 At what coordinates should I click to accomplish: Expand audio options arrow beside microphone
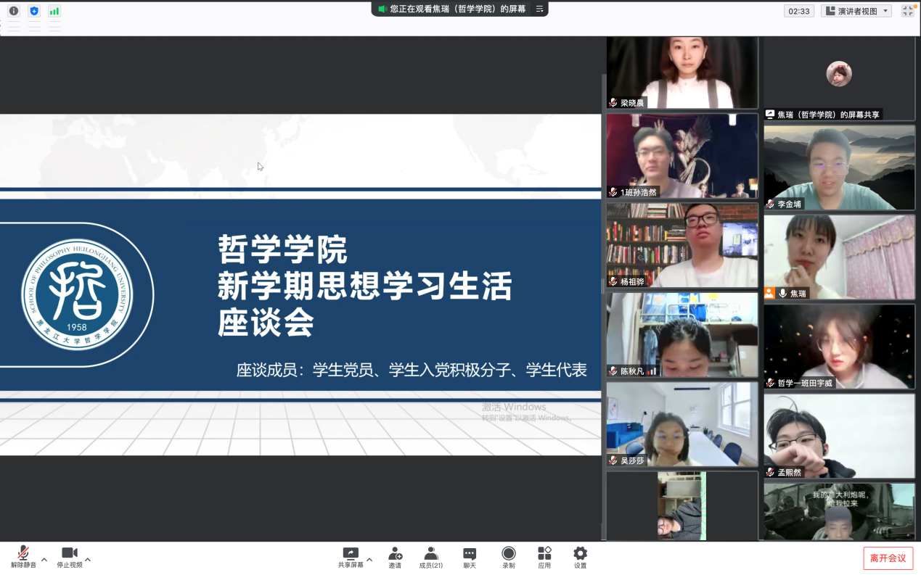click(44, 560)
